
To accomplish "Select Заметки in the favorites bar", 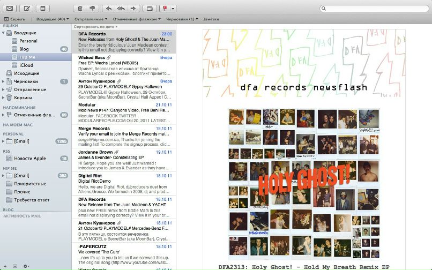I will point(211,19).
